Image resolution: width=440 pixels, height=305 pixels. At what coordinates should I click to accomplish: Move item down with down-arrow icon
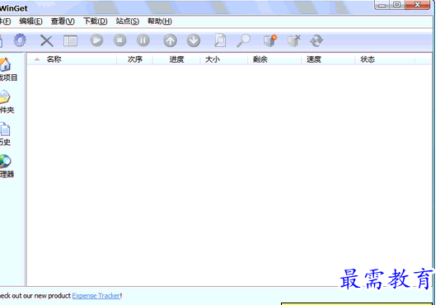coord(194,40)
